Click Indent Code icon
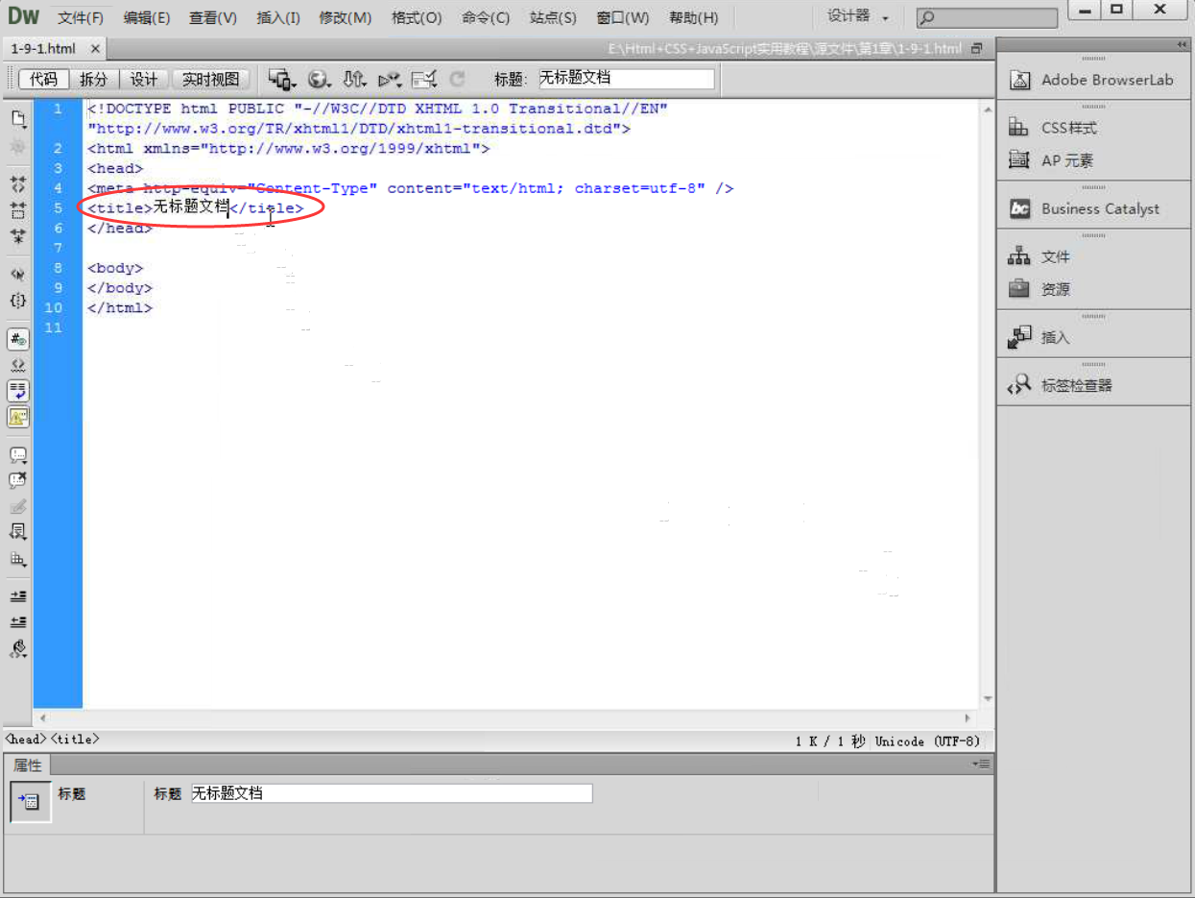This screenshot has height=898, width=1195. tap(18, 595)
